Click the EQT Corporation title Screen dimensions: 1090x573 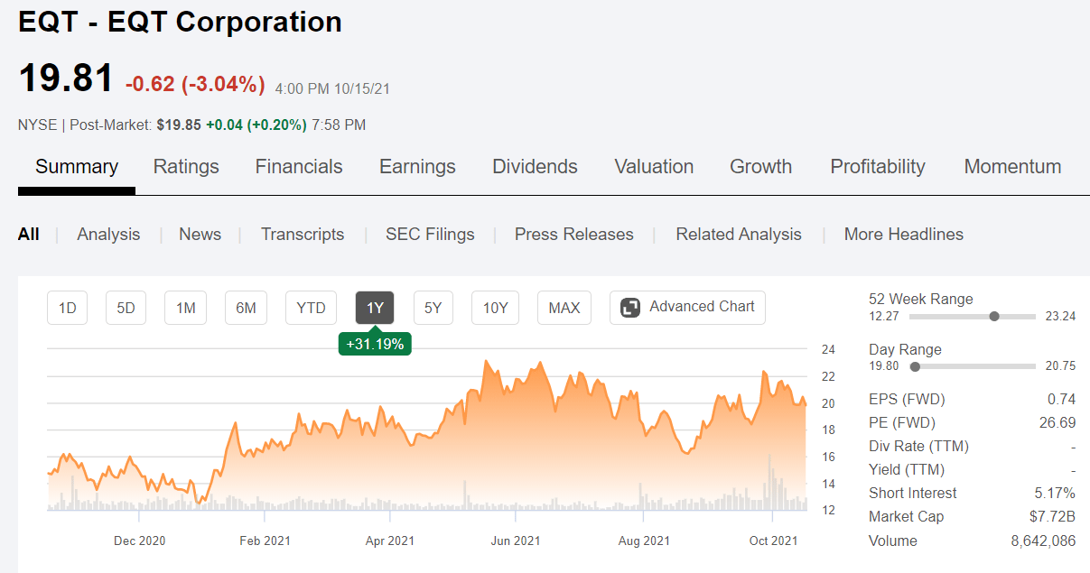180,22
